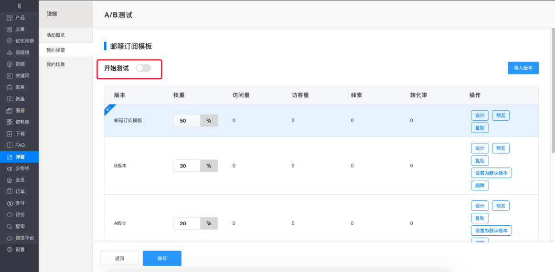Click the 资料库 sidebar icon

click(10, 122)
